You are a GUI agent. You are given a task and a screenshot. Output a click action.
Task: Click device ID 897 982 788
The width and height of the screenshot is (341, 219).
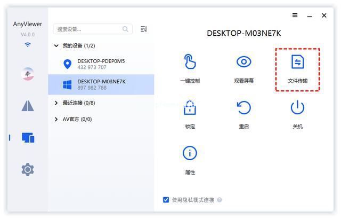click(92, 88)
